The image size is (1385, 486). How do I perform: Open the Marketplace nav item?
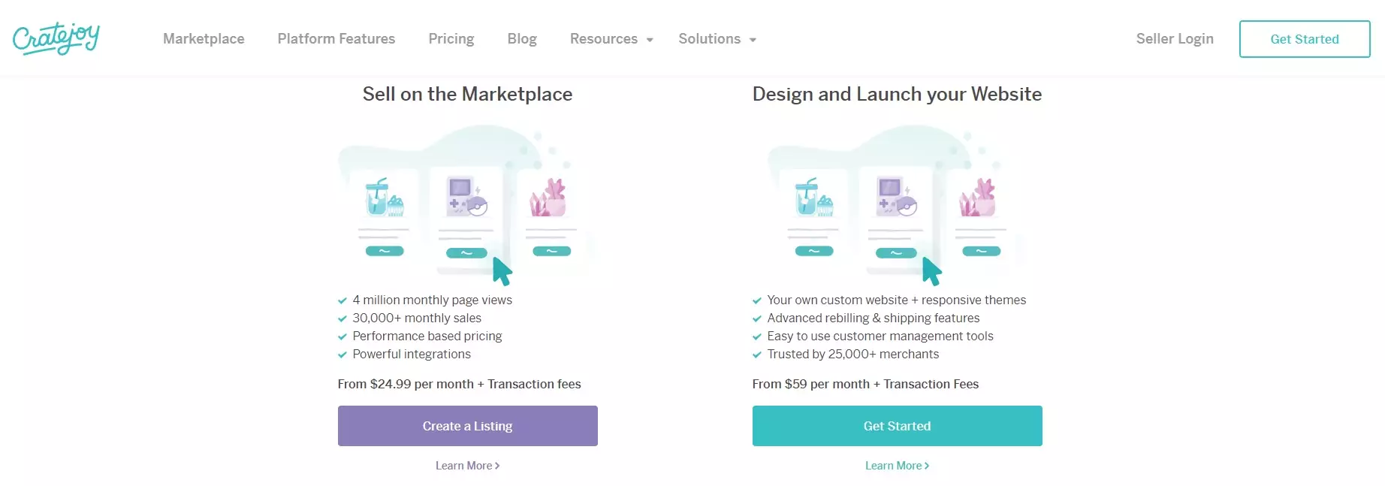tap(204, 39)
